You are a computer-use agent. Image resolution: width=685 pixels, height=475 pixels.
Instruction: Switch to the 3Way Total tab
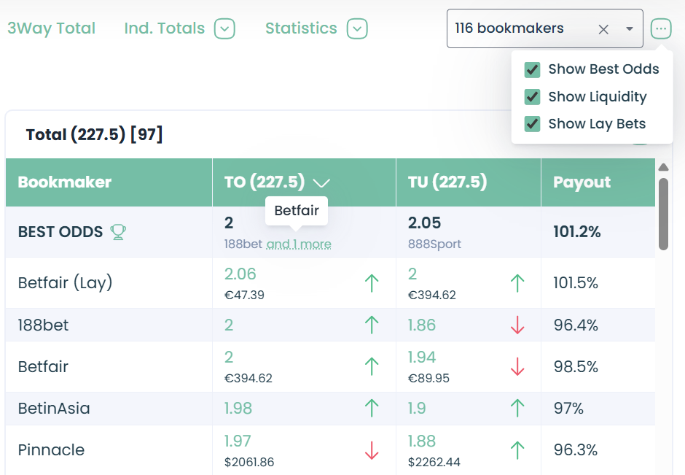point(52,28)
